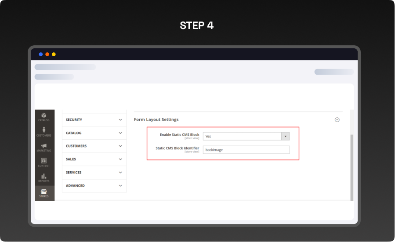The width and height of the screenshot is (395, 242).
Task: Open the Content sidebar icon
Action: [x=44, y=163]
